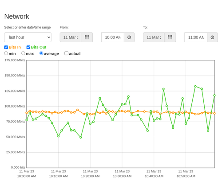Click the 10:40:00 AM time axis label
Screen dimensions: 222x179
tap(154, 176)
